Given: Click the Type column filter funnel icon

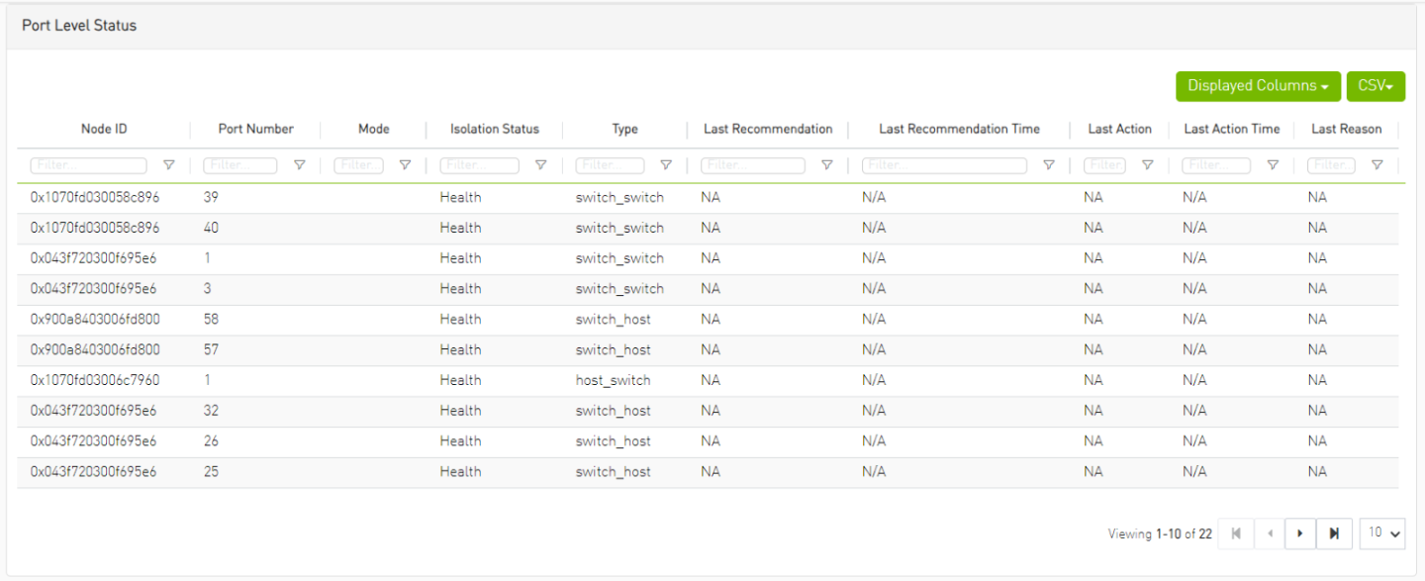Looking at the screenshot, I should [666, 165].
